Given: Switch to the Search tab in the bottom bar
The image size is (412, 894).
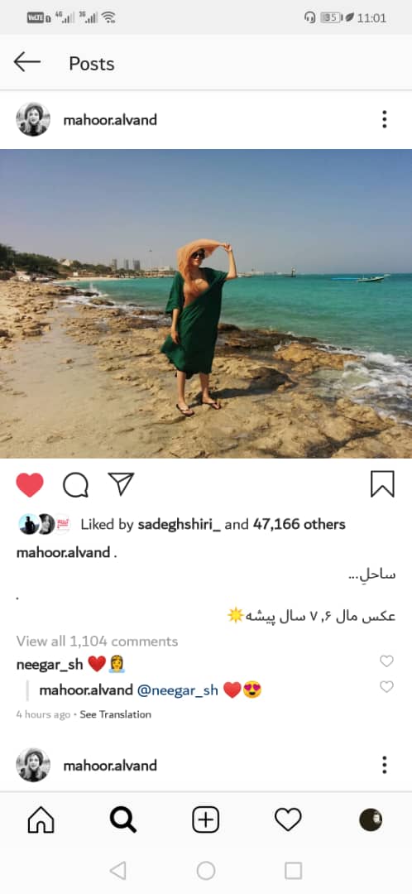Looking at the screenshot, I should pos(123,819).
